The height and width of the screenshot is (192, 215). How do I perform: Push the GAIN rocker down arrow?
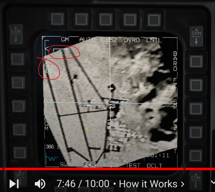pos(16,39)
